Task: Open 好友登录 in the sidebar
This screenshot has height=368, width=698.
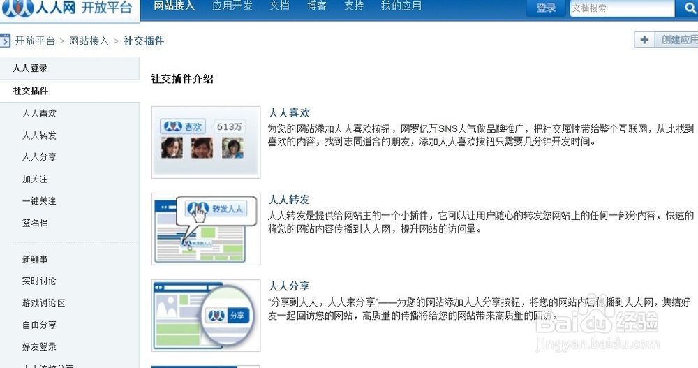Action: tap(40, 346)
